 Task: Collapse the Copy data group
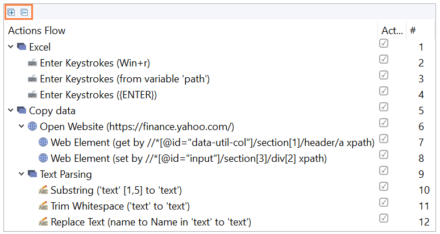(x=11, y=110)
